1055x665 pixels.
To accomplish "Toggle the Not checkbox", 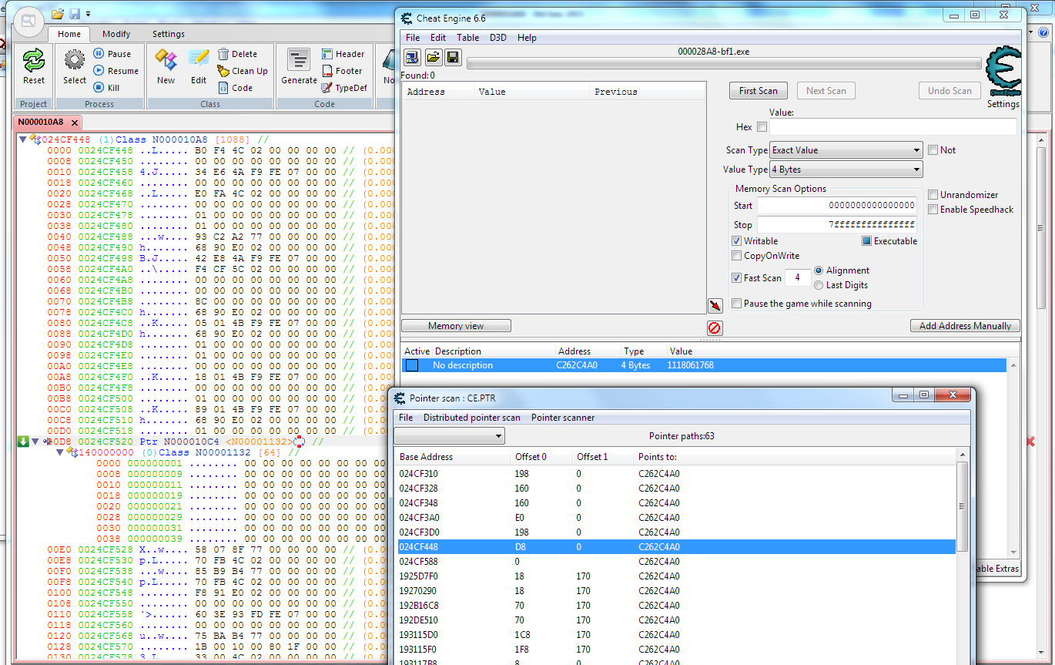I will pyautogui.click(x=933, y=150).
